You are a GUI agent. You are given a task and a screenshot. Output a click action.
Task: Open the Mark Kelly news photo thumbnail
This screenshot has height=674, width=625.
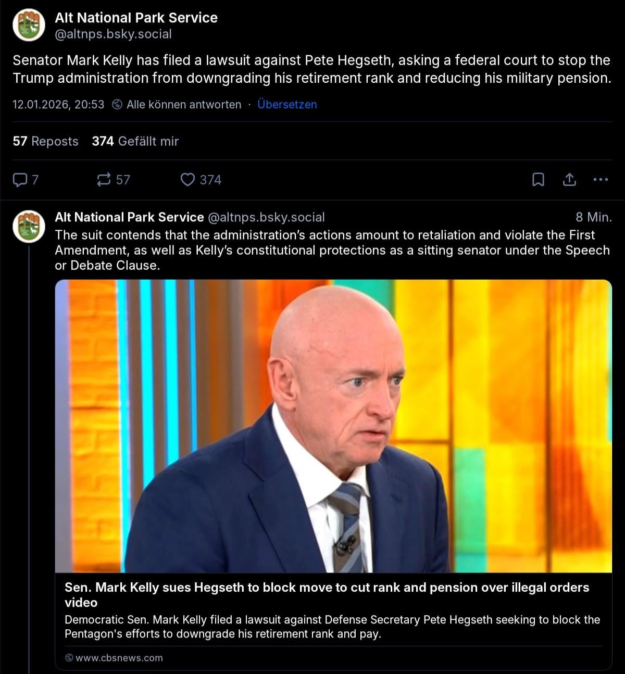click(x=333, y=426)
